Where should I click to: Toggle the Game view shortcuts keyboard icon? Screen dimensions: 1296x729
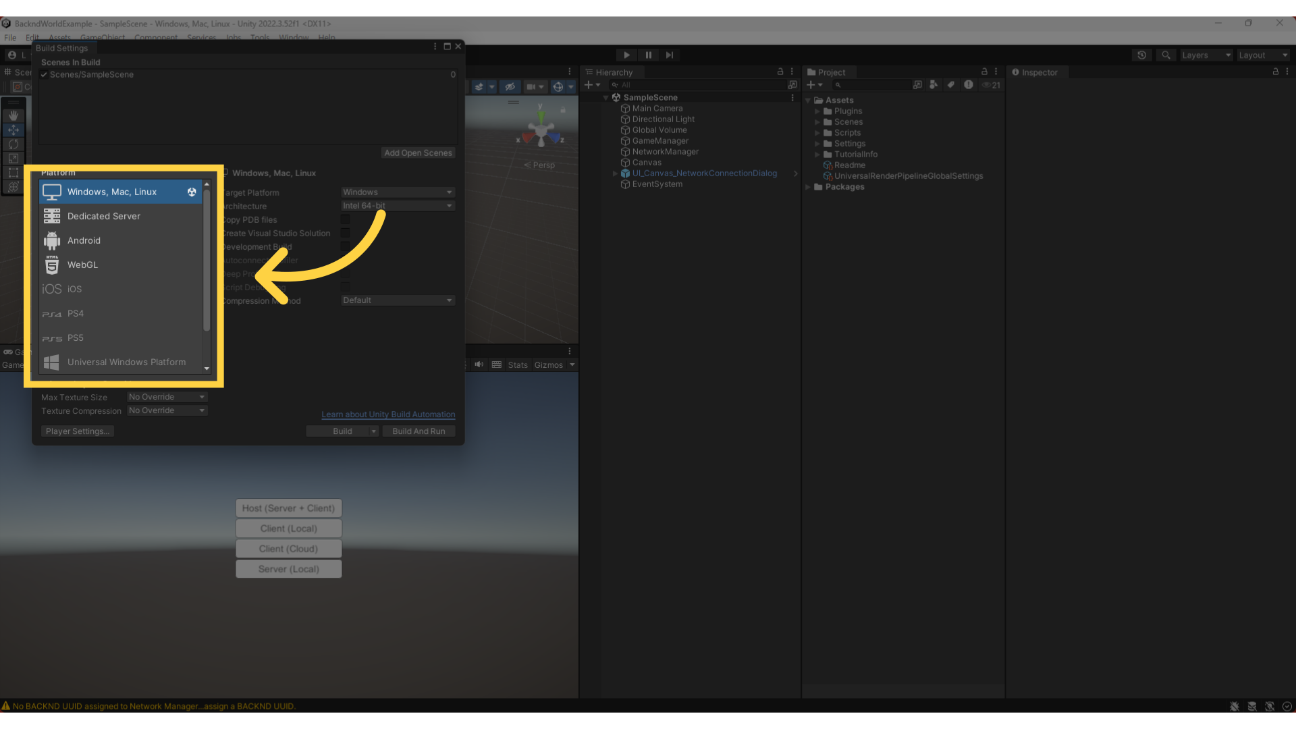tap(497, 365)
